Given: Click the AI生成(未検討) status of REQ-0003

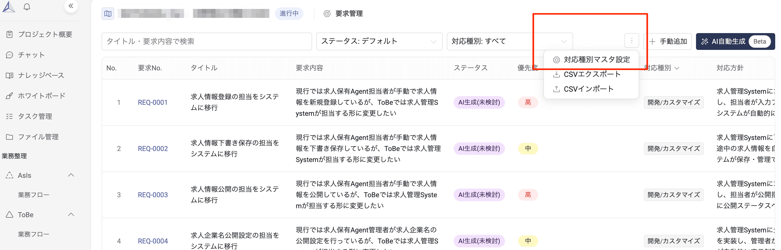Looking at the screenshot, I should (479, 195).
